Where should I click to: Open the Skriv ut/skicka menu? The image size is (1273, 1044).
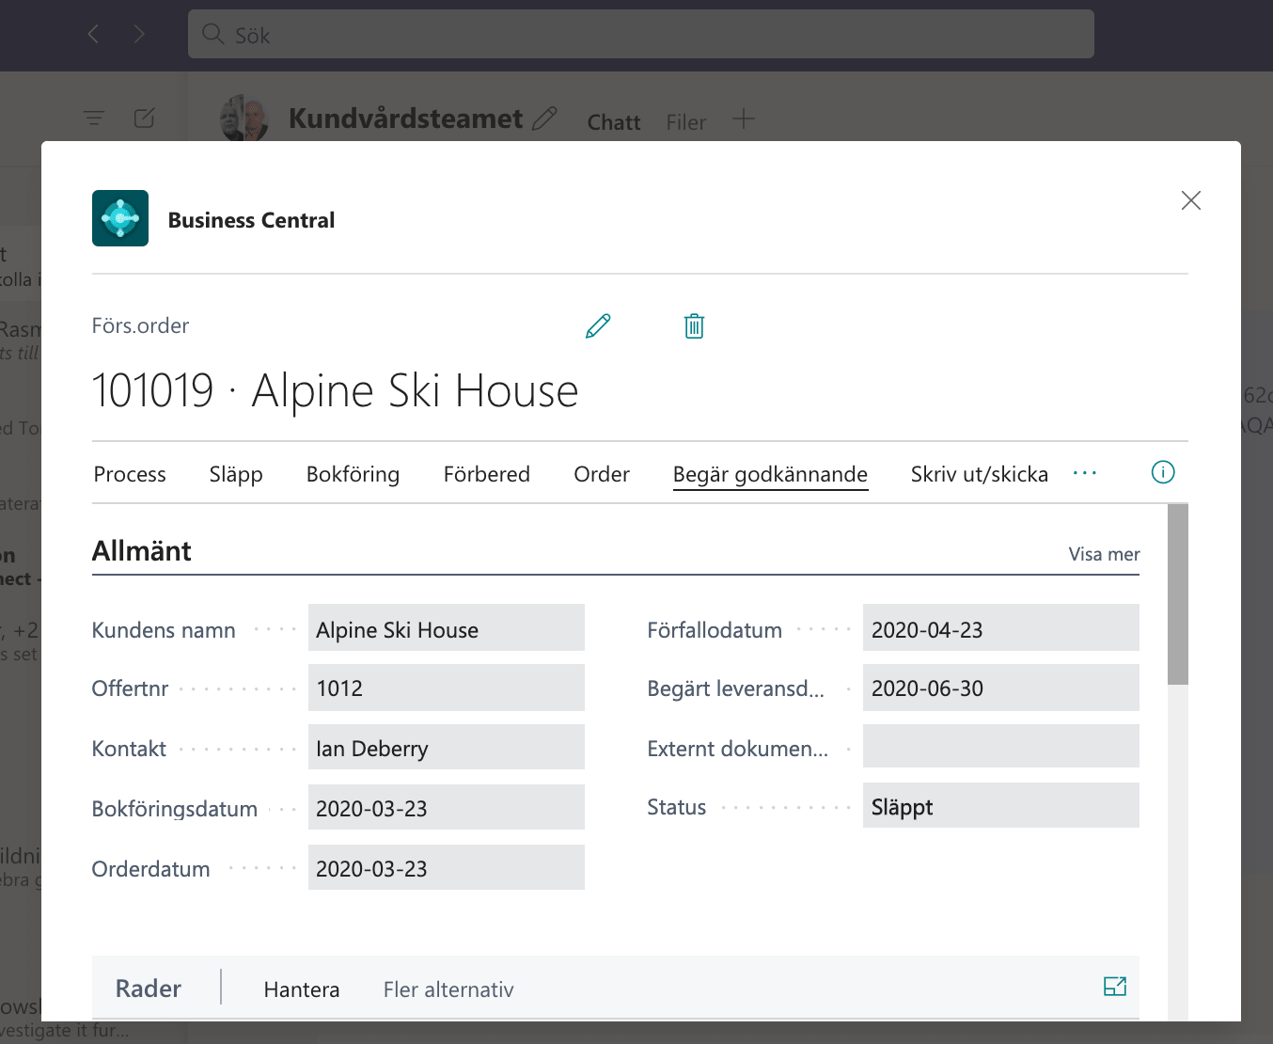pos(979,474)
